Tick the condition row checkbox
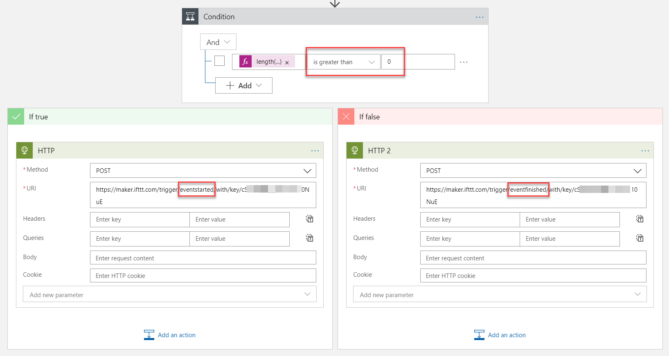The height and width of the screenshot is (356, 669). pyautogui.click(x=220, y=61)
